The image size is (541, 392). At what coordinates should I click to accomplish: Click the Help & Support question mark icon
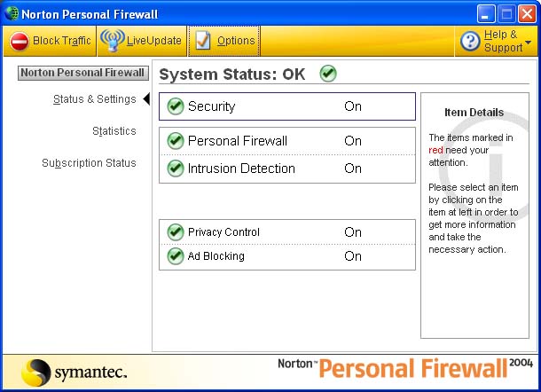pos(470,42)
